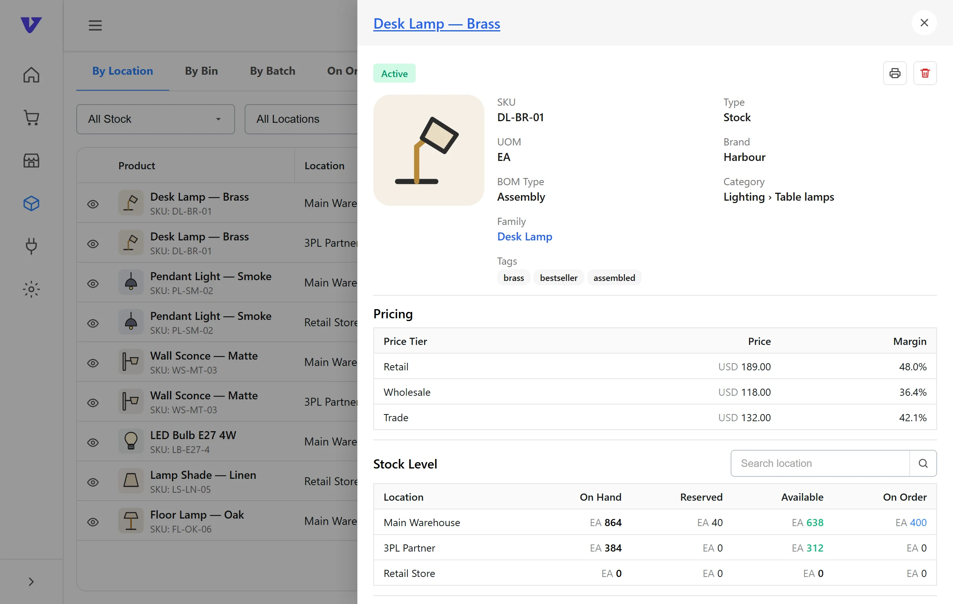Open the All Stock dropdown
This screenshot has width=953, height=604.
156,119
